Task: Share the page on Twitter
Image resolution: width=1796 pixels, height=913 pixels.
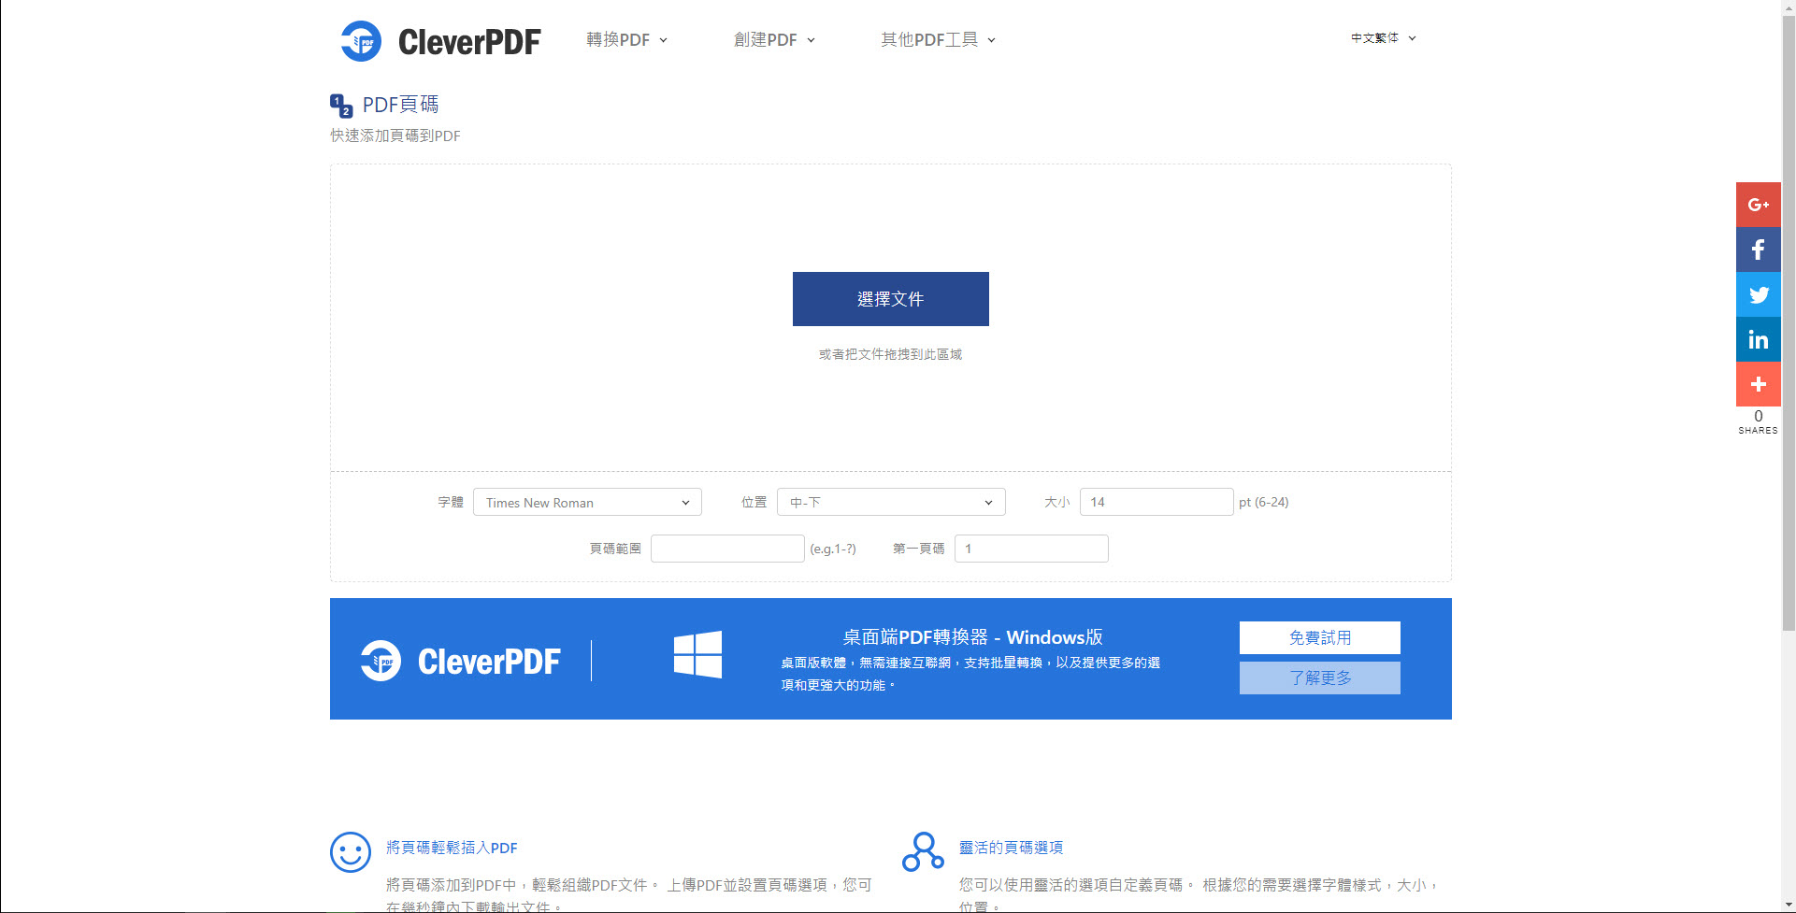Action: [x=1759, y=294]
